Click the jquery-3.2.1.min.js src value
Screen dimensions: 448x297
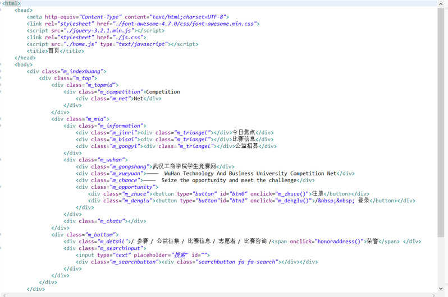(99, 31)
